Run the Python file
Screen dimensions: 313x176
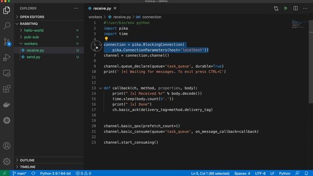286,8
